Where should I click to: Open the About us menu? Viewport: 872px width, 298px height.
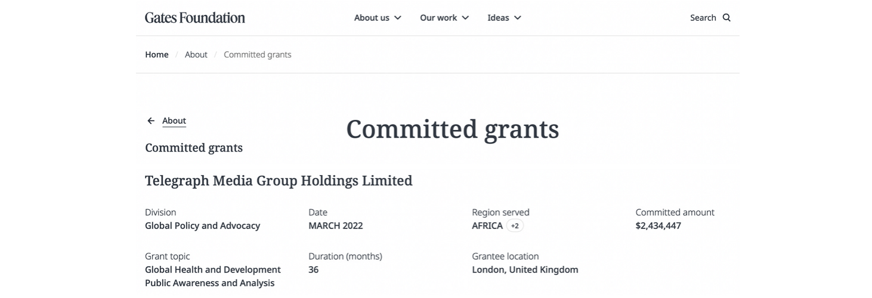(372, 18)
